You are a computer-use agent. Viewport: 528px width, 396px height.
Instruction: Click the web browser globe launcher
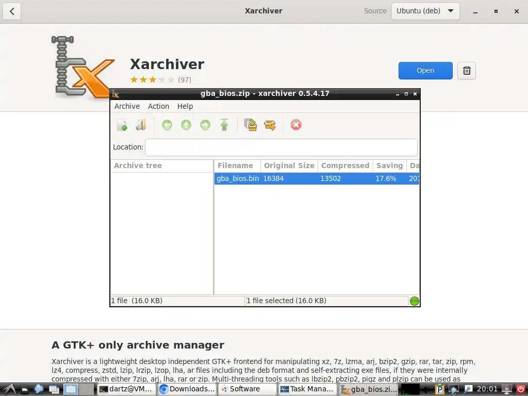point(38,389)
